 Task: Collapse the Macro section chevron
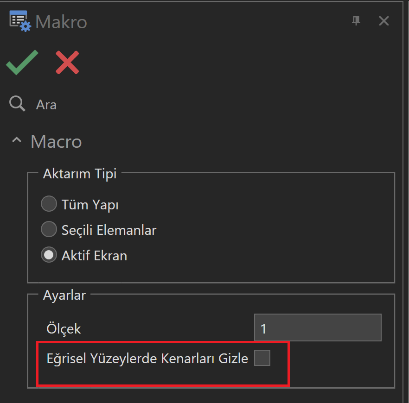pyautogui.click(x=17, y=141)
